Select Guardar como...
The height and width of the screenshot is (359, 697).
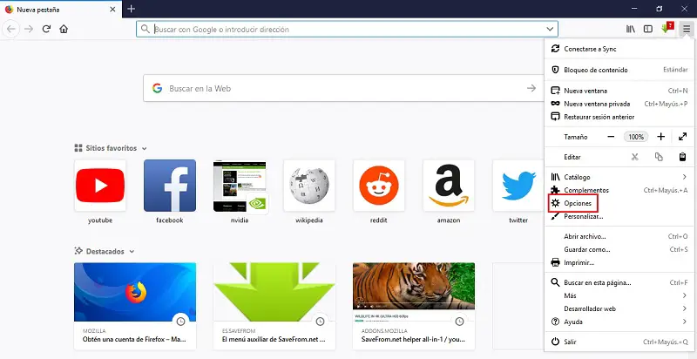pos(620,250)
